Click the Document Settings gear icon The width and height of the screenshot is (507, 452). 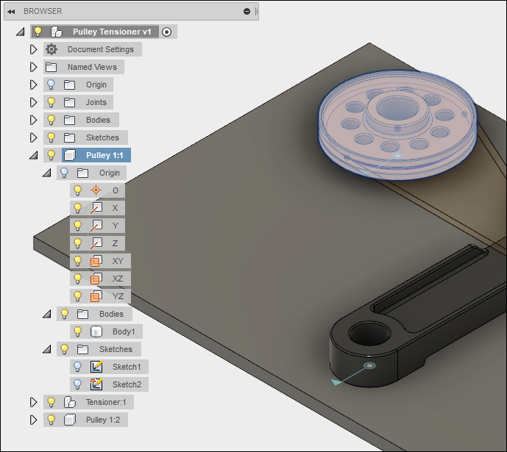51,49
